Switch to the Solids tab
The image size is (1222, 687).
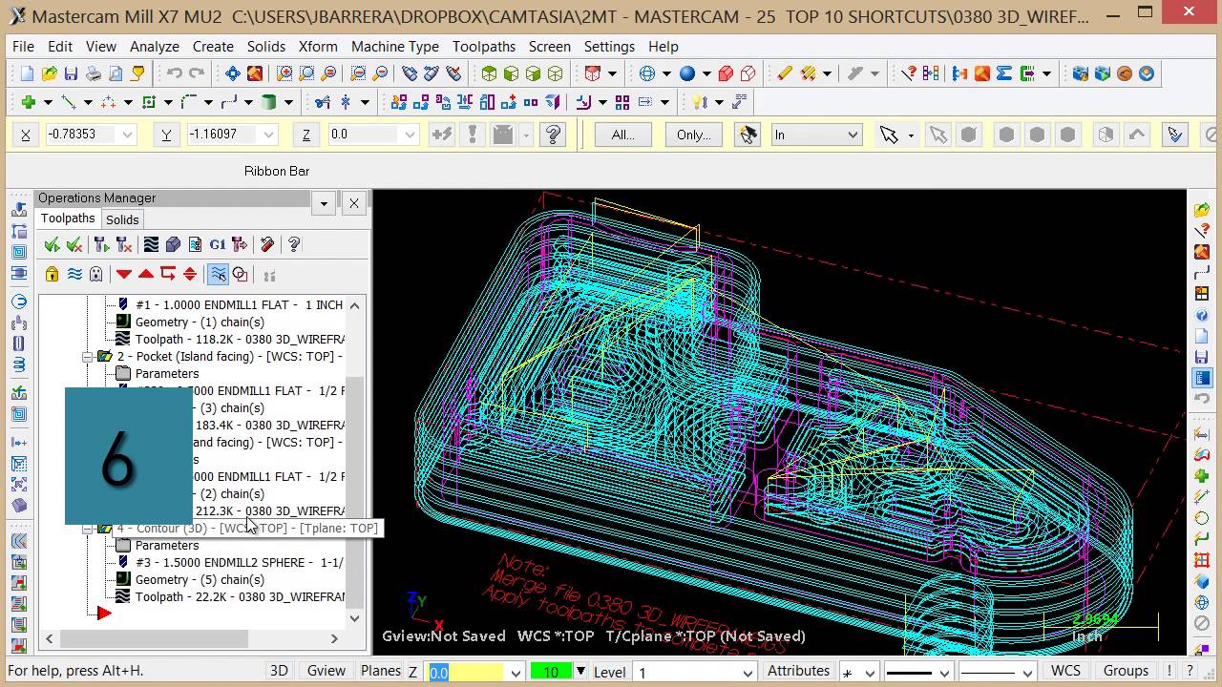[x=122, y=219]
